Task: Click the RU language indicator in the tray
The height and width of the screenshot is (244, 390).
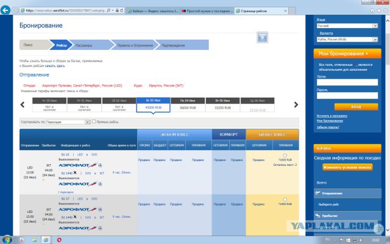Action: coord(328,240)
